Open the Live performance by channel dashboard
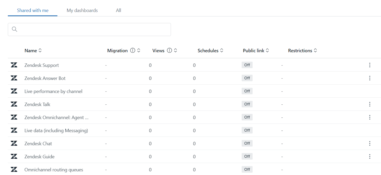381x175 pixels. pyautogui.click(x=53, y=91)
